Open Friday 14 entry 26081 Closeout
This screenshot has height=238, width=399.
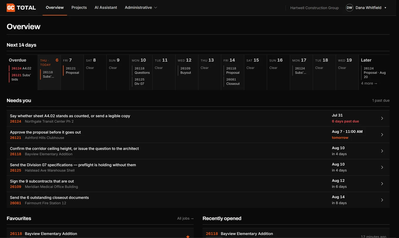233,81
